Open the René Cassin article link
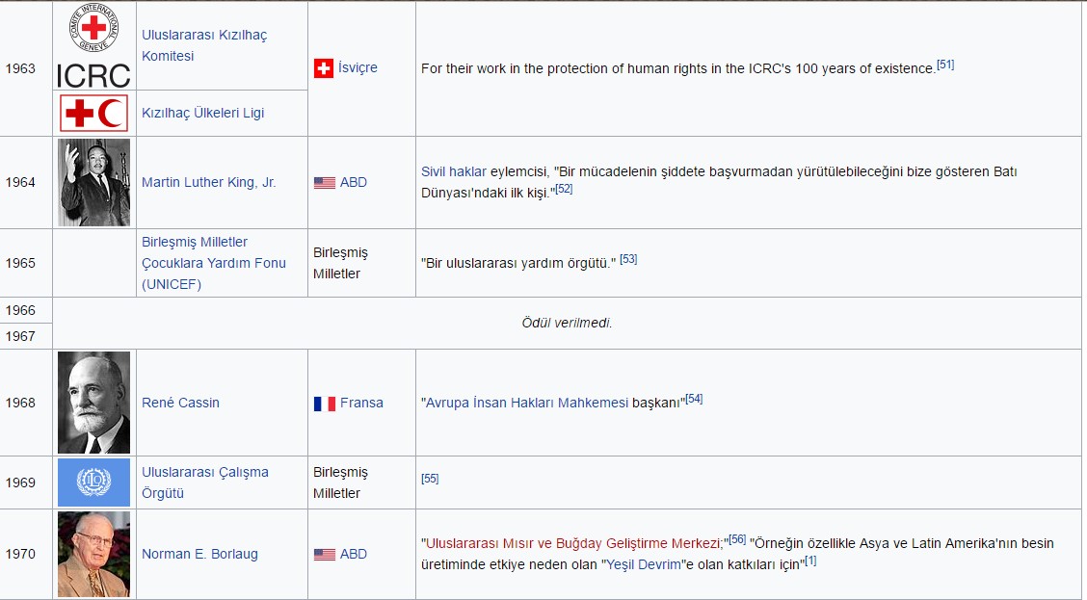This screenshot has width=1087, height=600. (x=180, y=403)
